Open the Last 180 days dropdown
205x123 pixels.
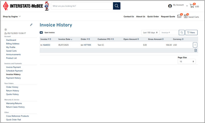pyautogui.click(x=150, y=33)
